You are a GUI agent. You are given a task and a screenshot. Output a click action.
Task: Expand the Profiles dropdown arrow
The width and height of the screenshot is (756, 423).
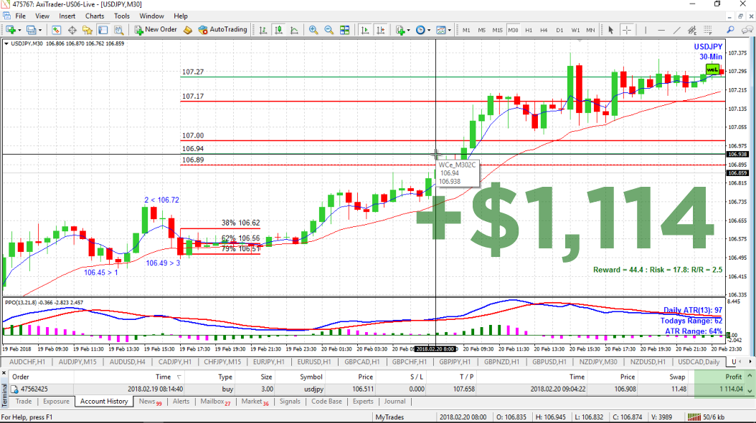[x=39, y=30]
